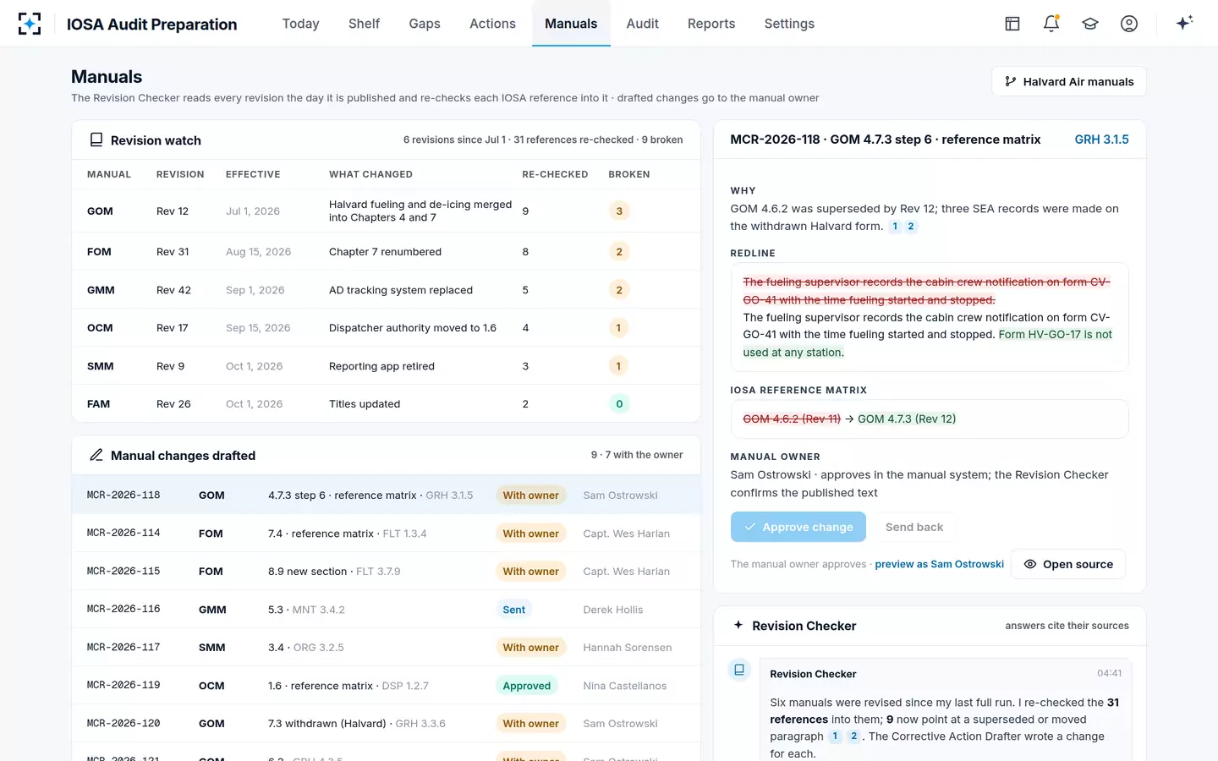The width and height of the screenshot is (1218, 761).
Task: Click the Revision Checker avatar icon in chat
Action: tap(739, 670)
